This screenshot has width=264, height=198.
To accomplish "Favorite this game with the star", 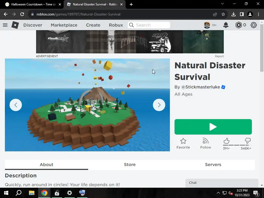I will (x=183, y=143).
